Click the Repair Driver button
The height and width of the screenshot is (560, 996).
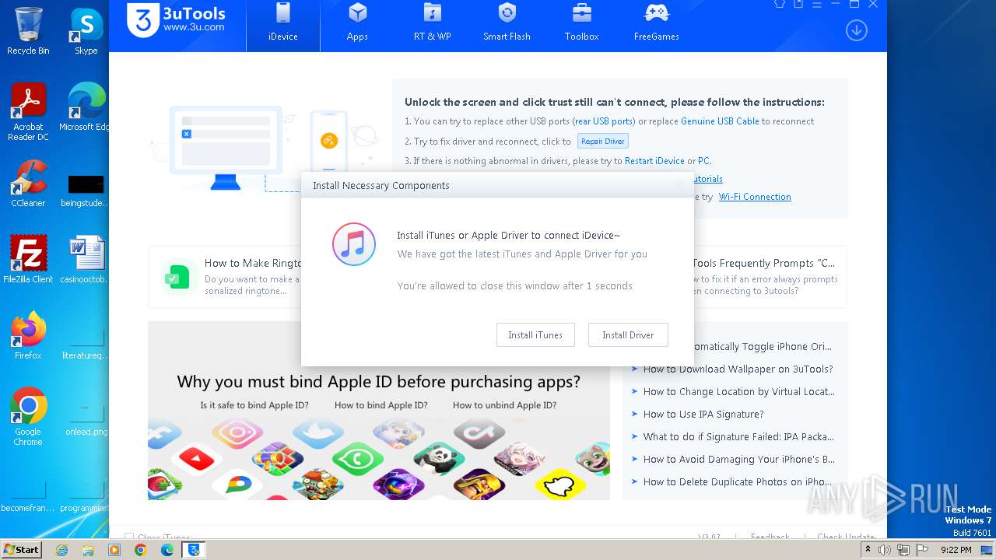pyautogui.click(x=602, y=142)
